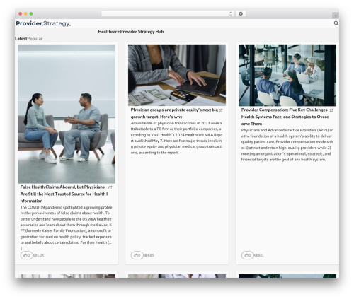The image size is (354, 299).
Task: Click the search magnifier icon
Action: 336,23
